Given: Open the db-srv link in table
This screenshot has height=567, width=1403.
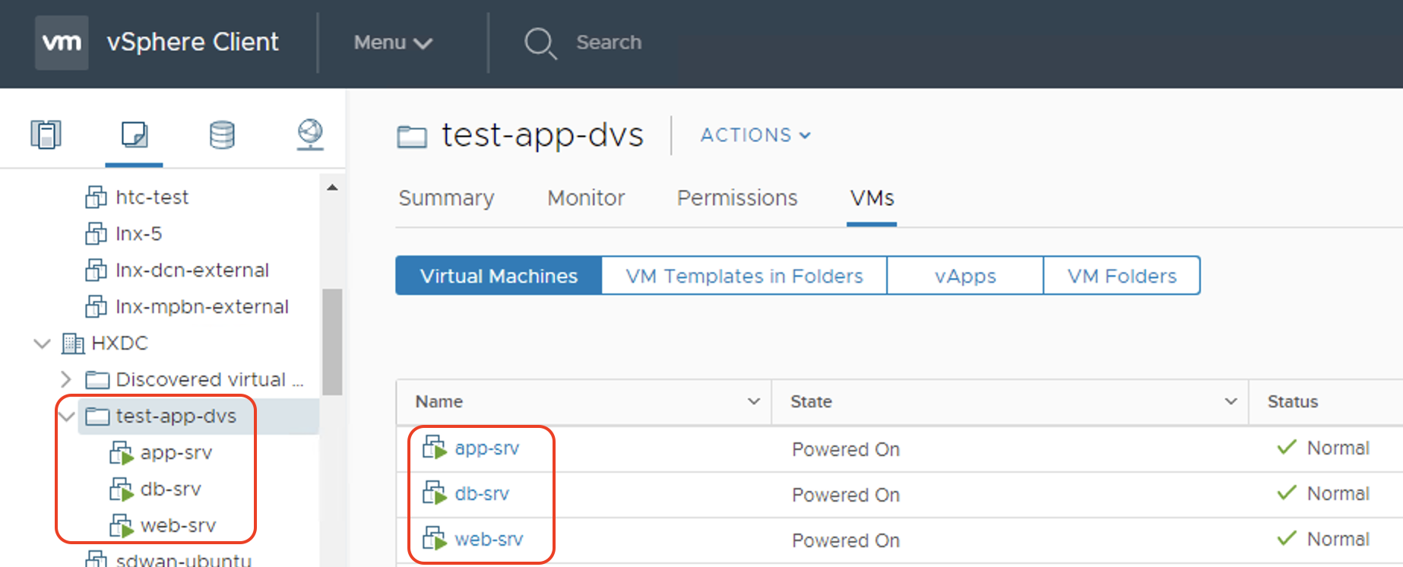Looking at the screenshot, I should [482, 494].
